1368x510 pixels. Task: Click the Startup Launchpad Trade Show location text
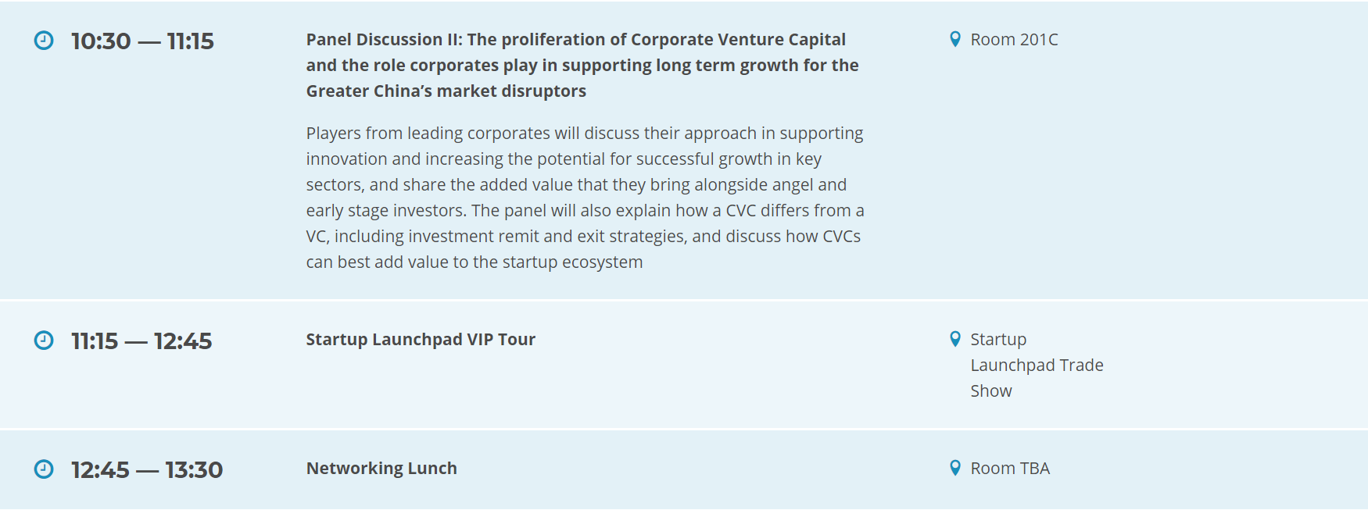1037,365
